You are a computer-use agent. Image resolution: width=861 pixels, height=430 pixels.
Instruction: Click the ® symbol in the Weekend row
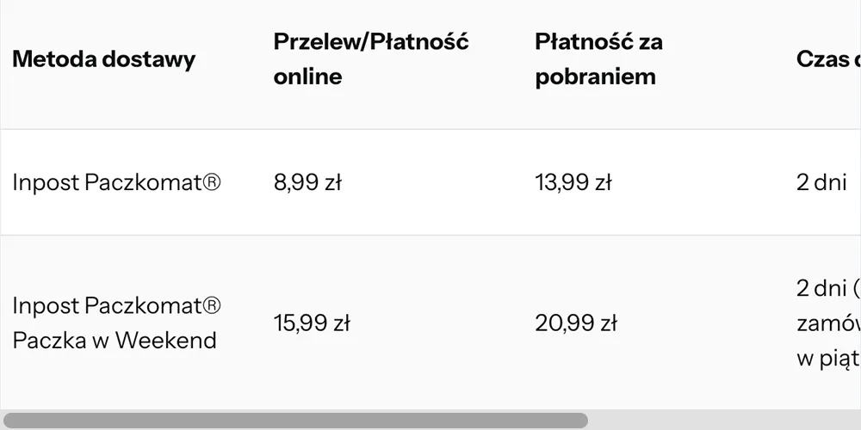click(213, 306)
